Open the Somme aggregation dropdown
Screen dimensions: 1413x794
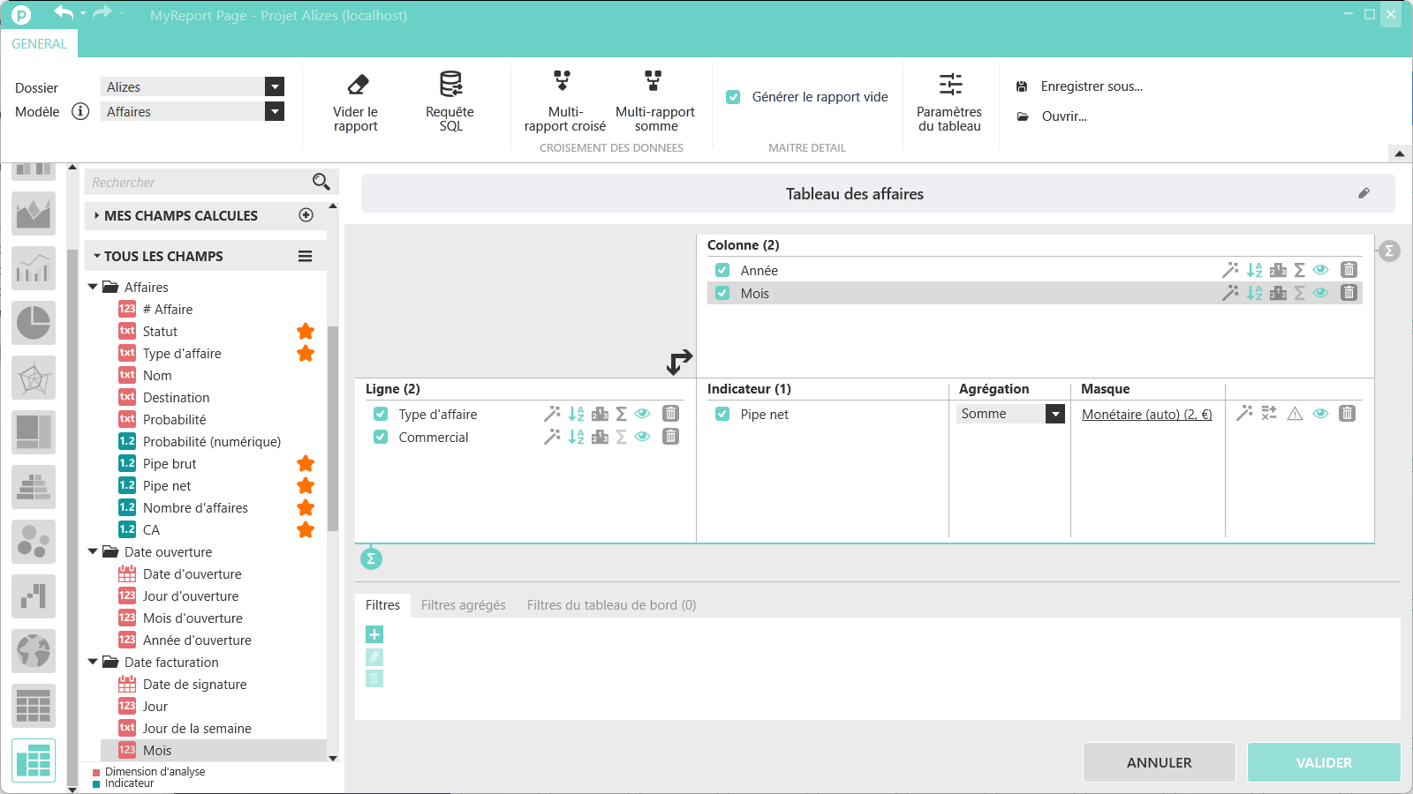pos(1054,414)
